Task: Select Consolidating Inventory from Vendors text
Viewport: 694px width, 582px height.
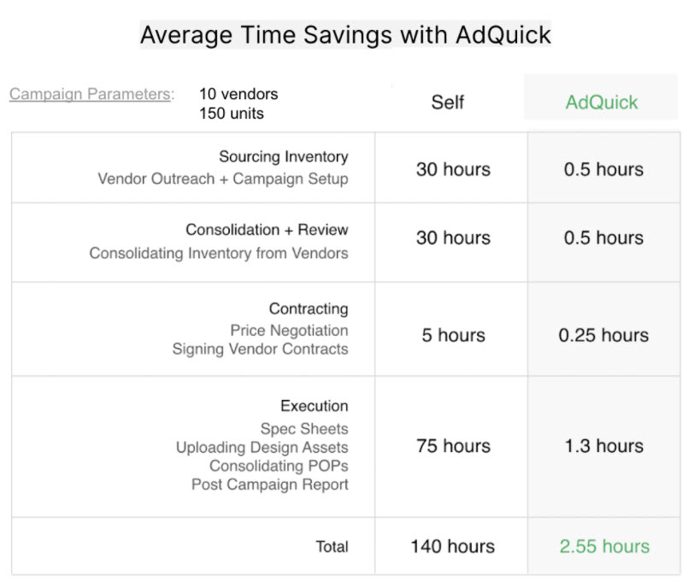Action: (219, 253)
